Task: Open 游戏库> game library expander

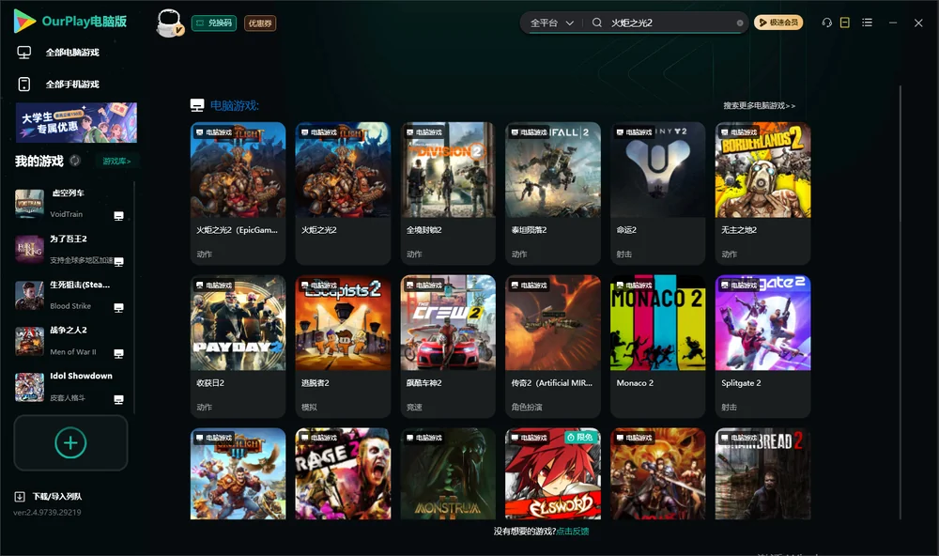Action: click(116, 161)
